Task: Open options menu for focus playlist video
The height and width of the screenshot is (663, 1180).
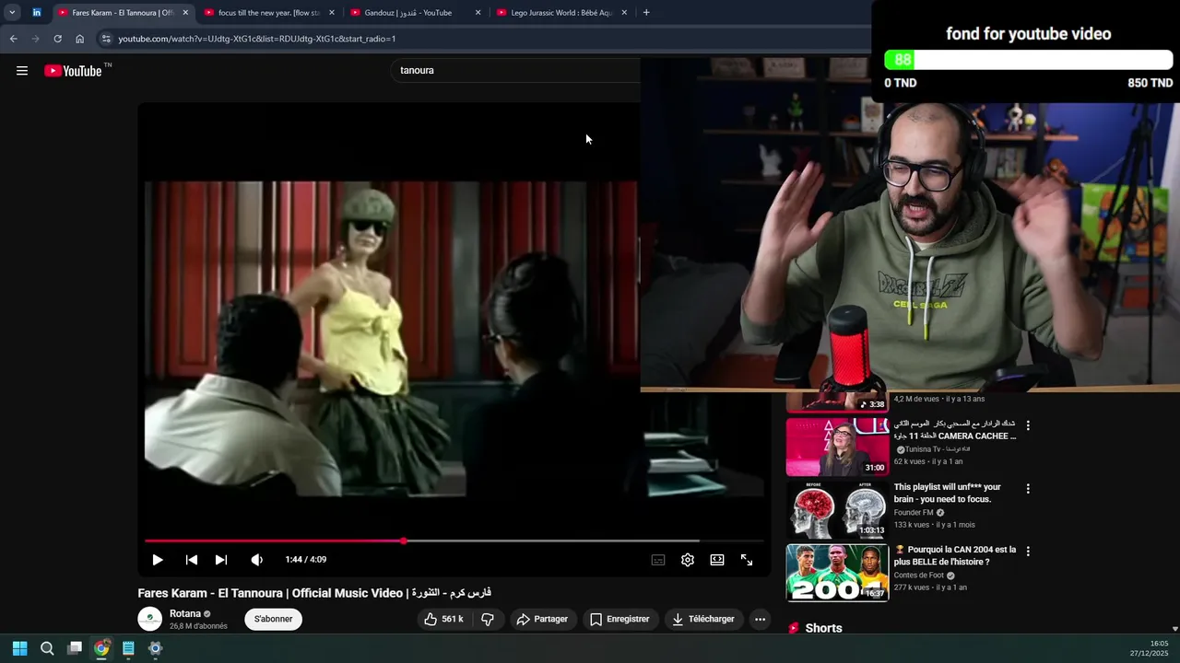Action: point(1028,488)
